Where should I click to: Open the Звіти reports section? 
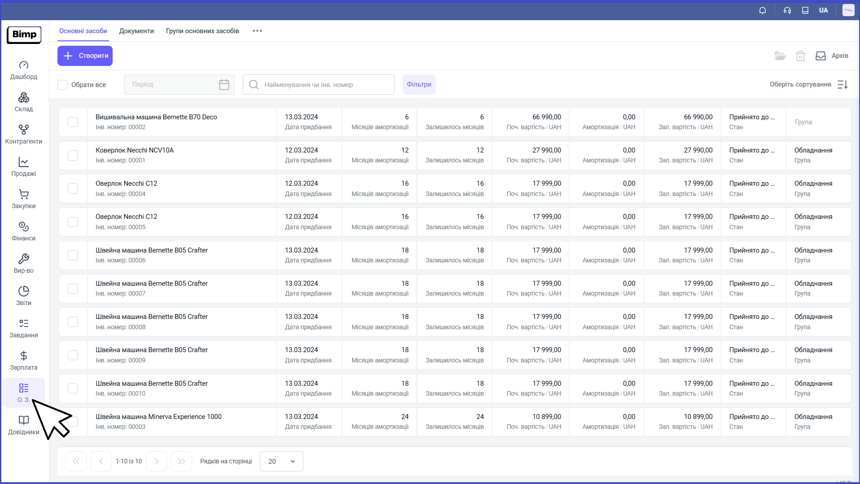(x=24, y=297)
